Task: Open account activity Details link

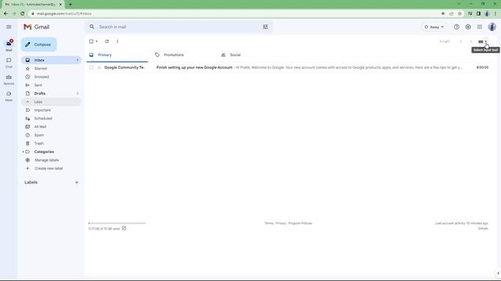Action: click(x=483, y=229)
